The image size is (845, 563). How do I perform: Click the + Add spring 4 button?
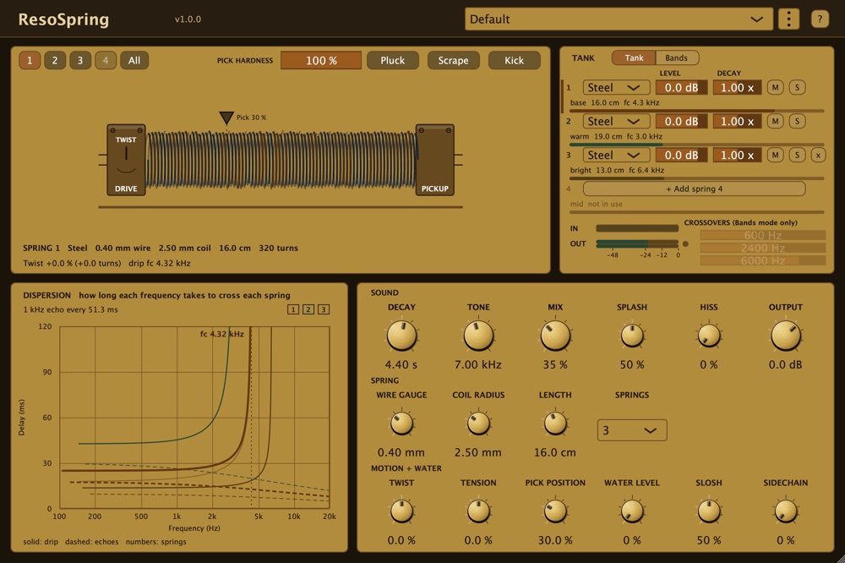coord(694,189)
